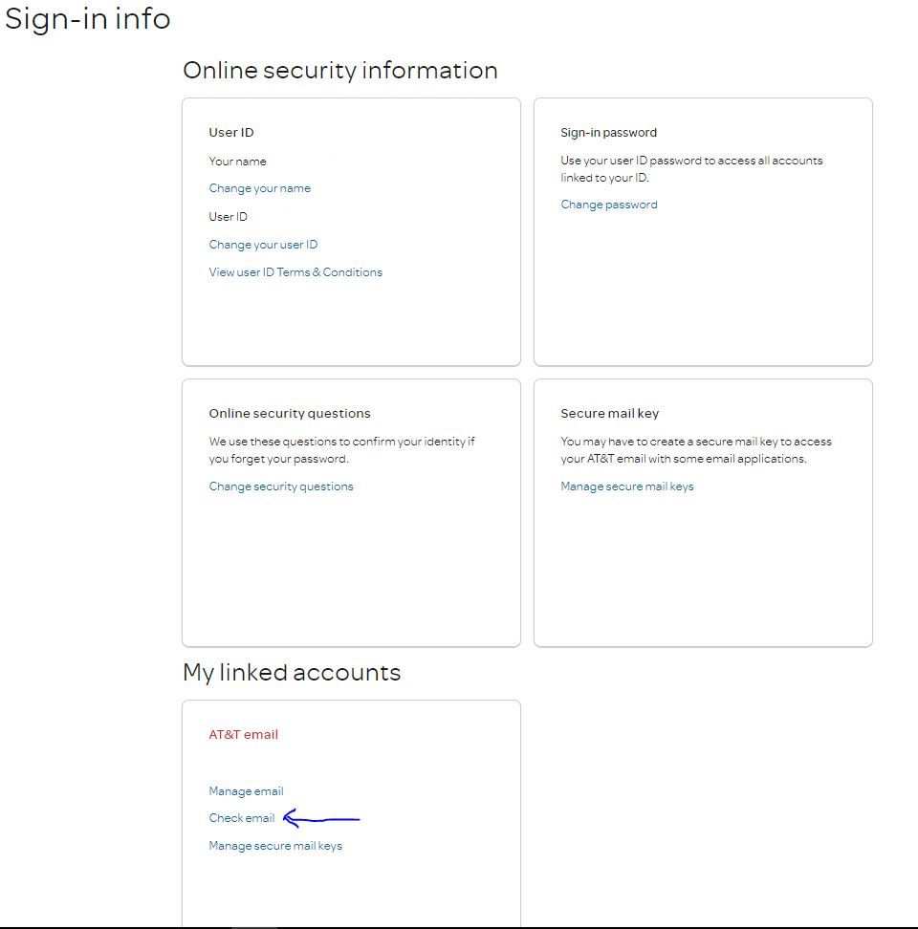Open Manage secure mail keys under AT&T email
The width and height of the screenshot is (918, 929).
pyautogui.click(x=275, y=846)
